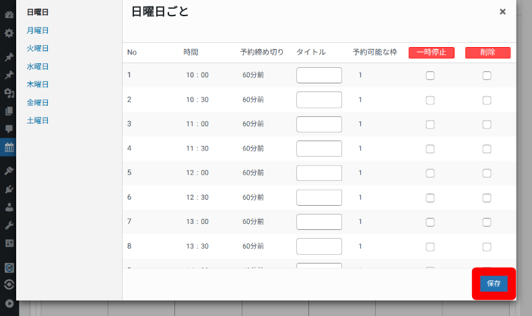Viewport: 532px width, 316px height.
Task: Focus the タイトル field for 12:00 row
Action: pyautogui.click(x=319, y=173)
